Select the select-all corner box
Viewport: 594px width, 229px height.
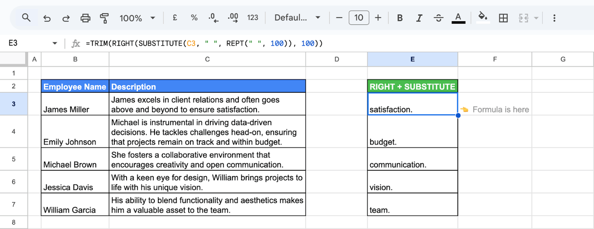click(x=13, y=59)
